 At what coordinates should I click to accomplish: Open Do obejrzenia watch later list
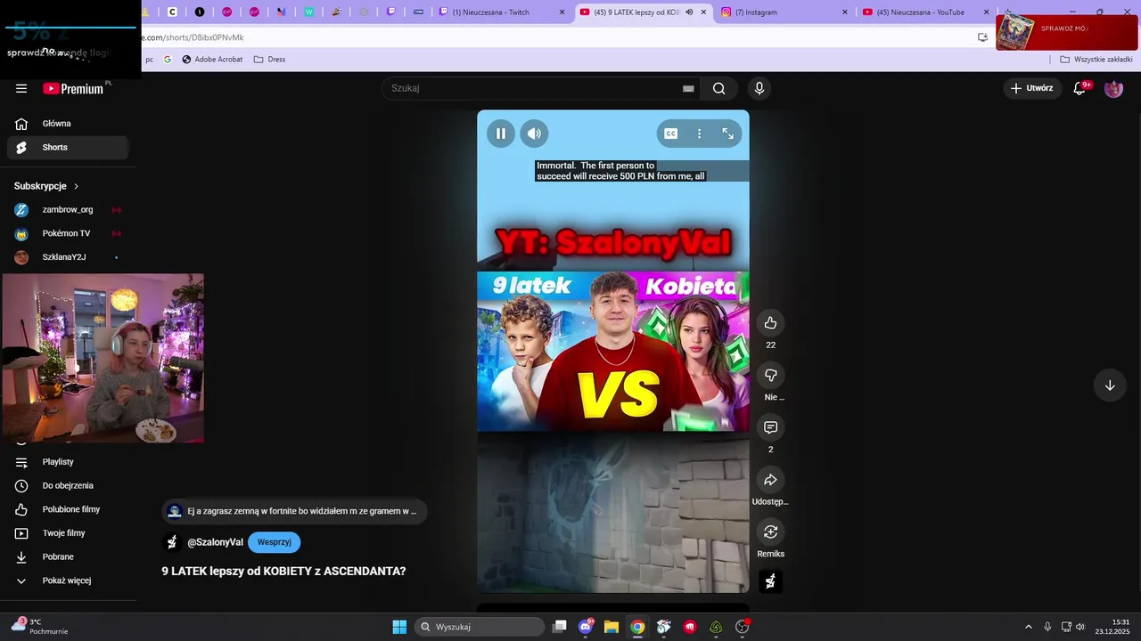[x=68, y=486]
